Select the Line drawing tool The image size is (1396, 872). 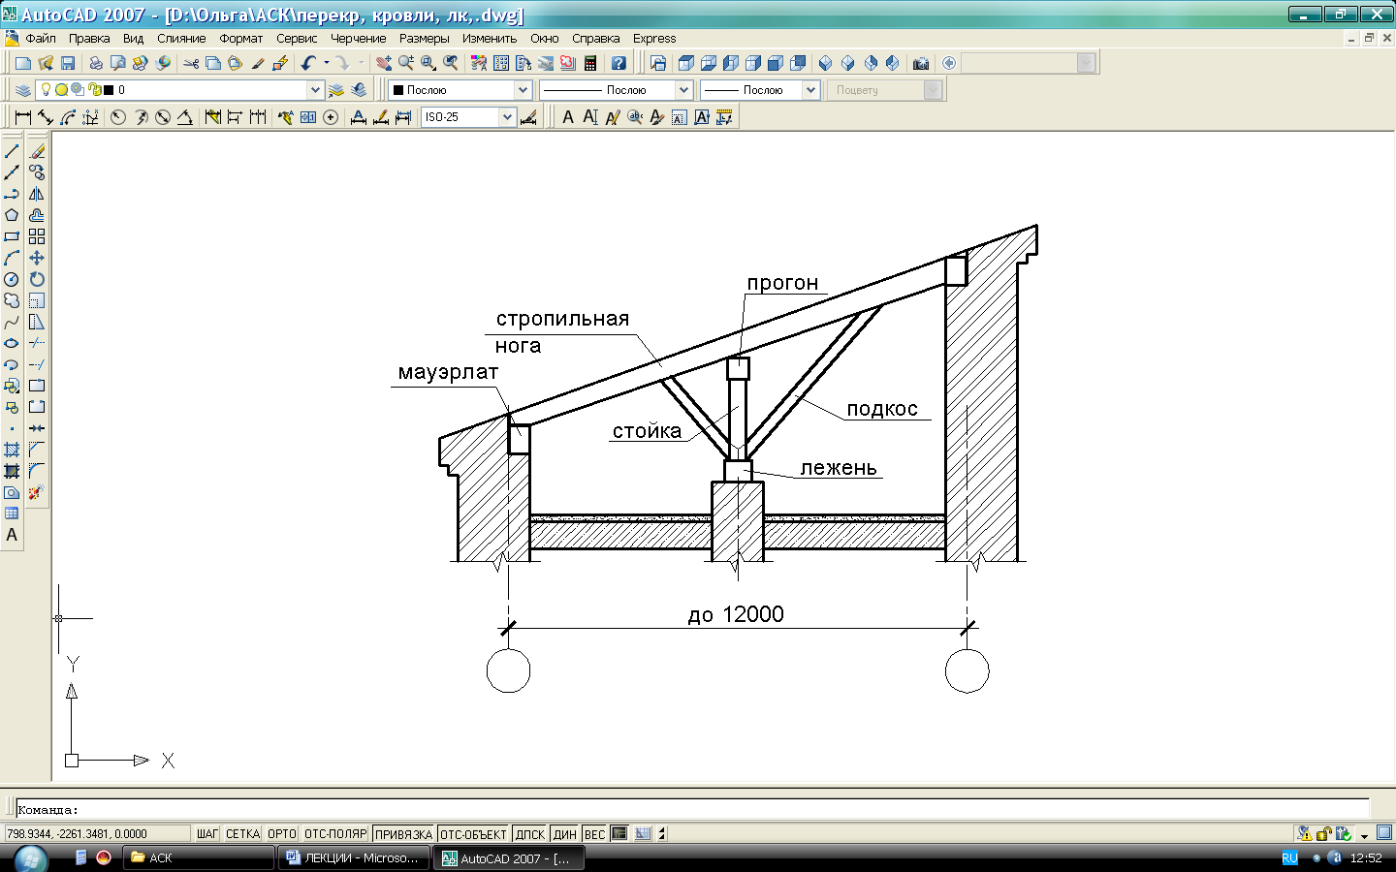[x=12, y=151]
